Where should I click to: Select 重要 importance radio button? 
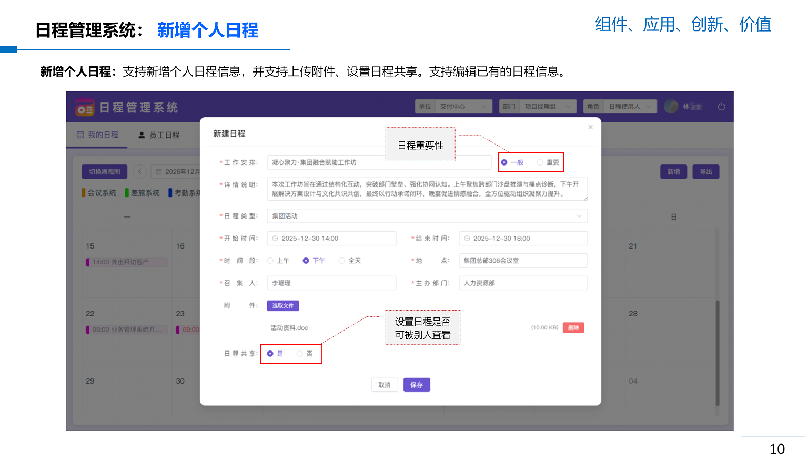(540, 162)
